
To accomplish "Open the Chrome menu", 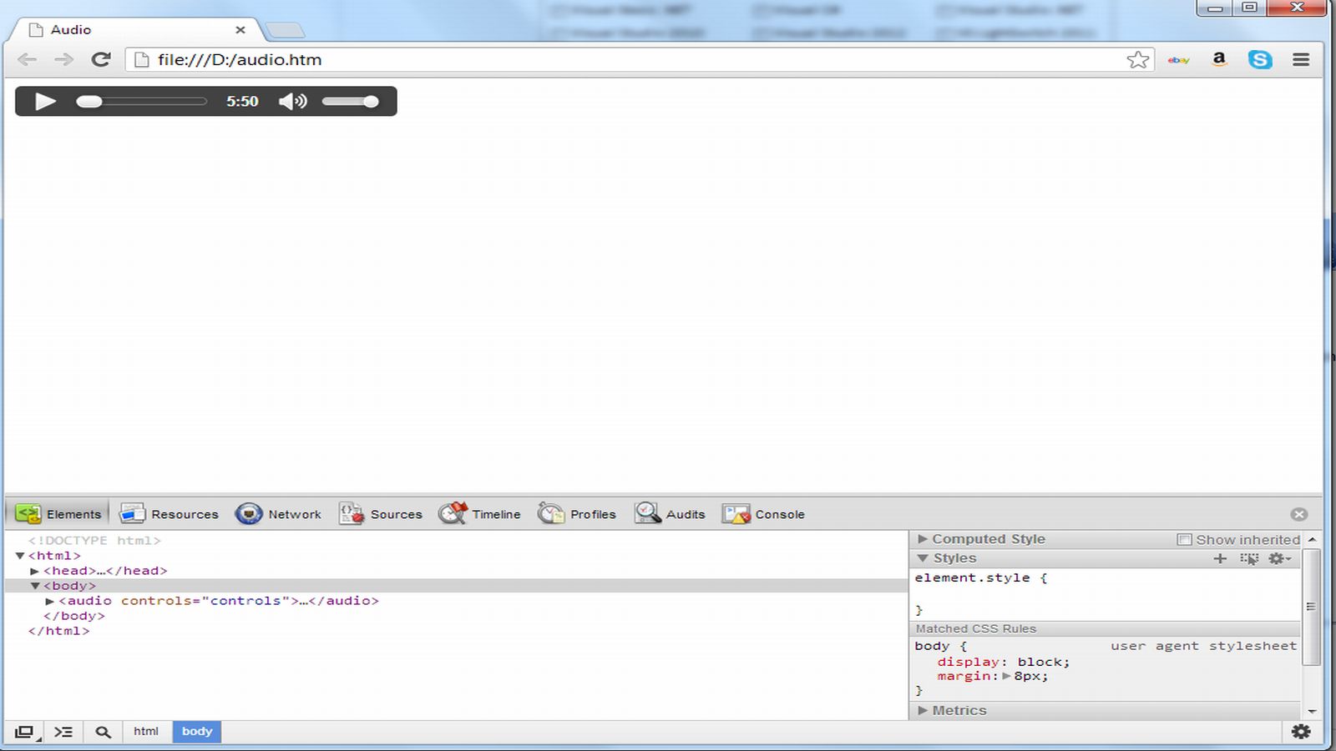I will tap(1301, 59).
